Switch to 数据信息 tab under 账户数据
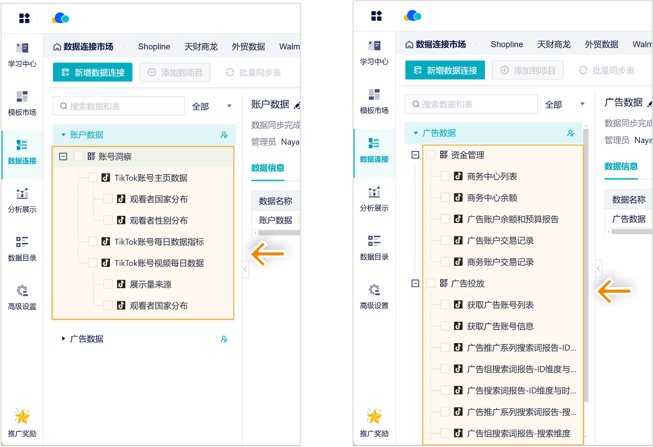Screen dimensions: 653x447 pos(267,168)
